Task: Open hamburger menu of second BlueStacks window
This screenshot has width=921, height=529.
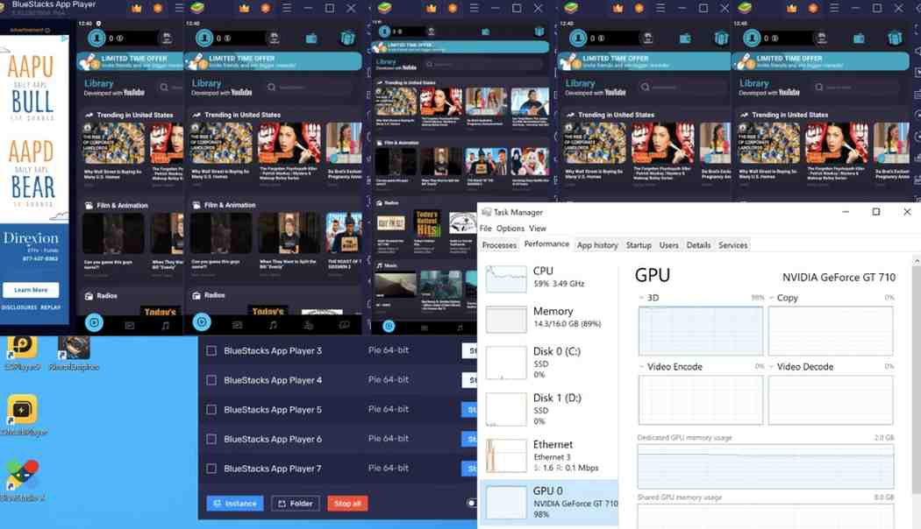Action: coord(287,8)
